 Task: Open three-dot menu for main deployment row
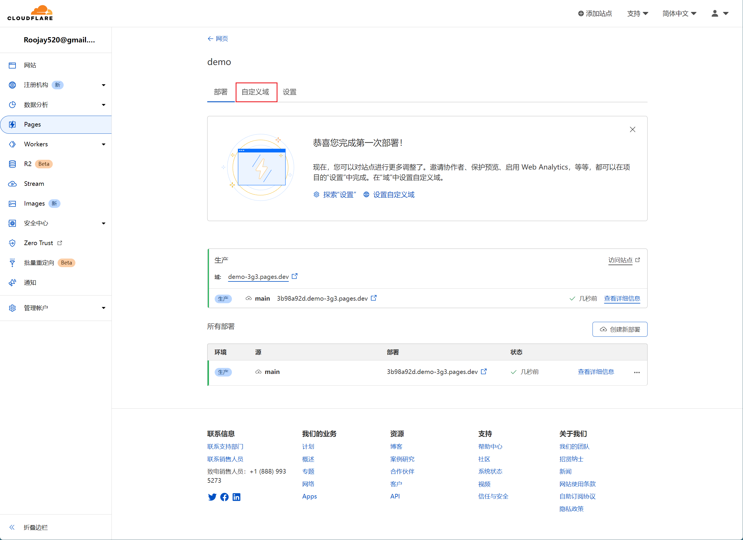(637, 372)
